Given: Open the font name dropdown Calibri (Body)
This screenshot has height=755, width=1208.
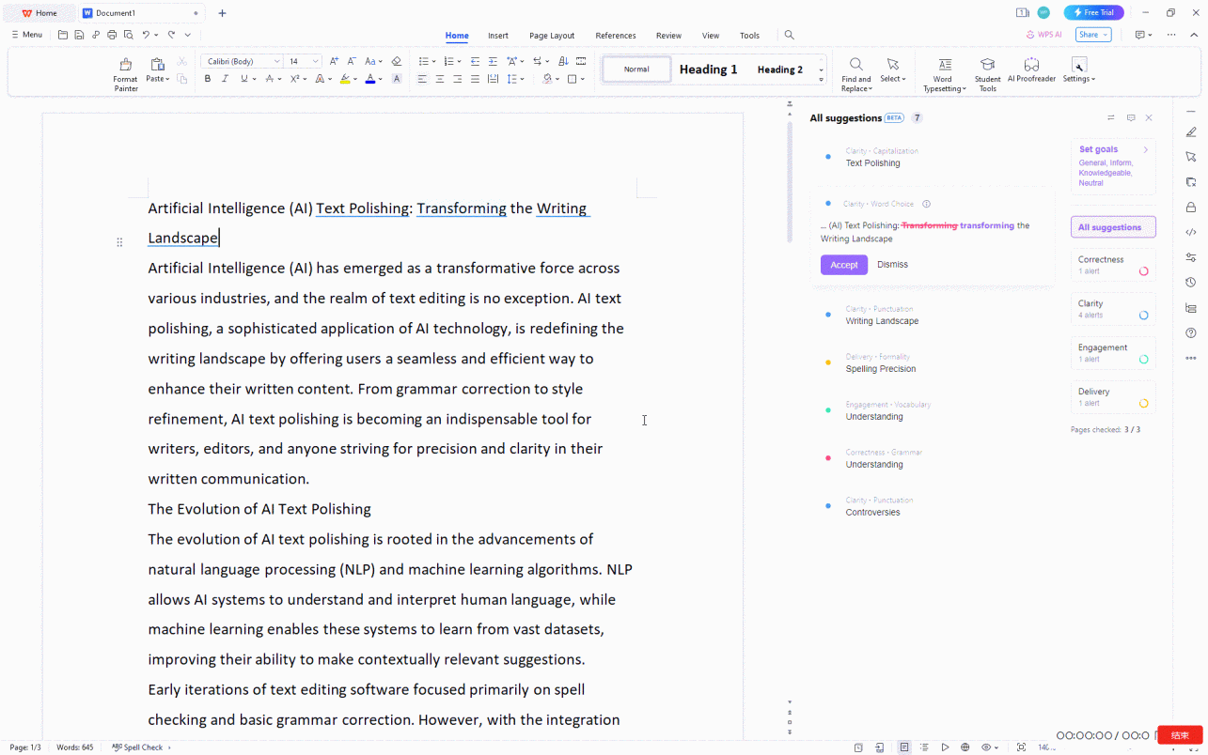Looking at the screenshot, I should tap(276, 61).
